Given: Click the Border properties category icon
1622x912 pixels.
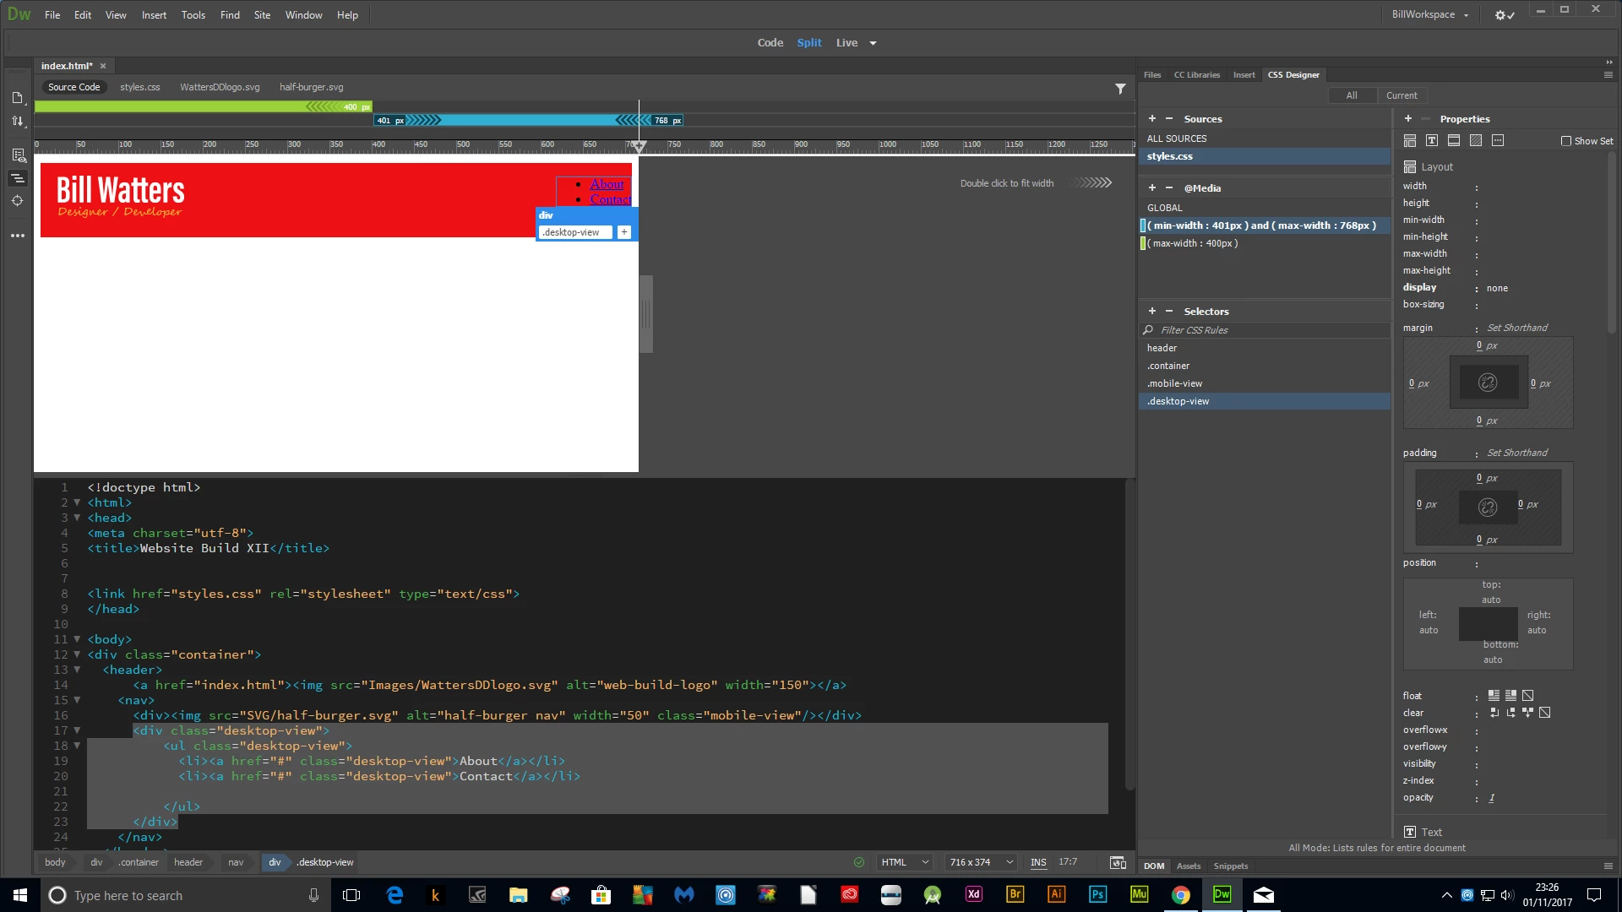Looking at the screenshot, I should pos(1454,141).
